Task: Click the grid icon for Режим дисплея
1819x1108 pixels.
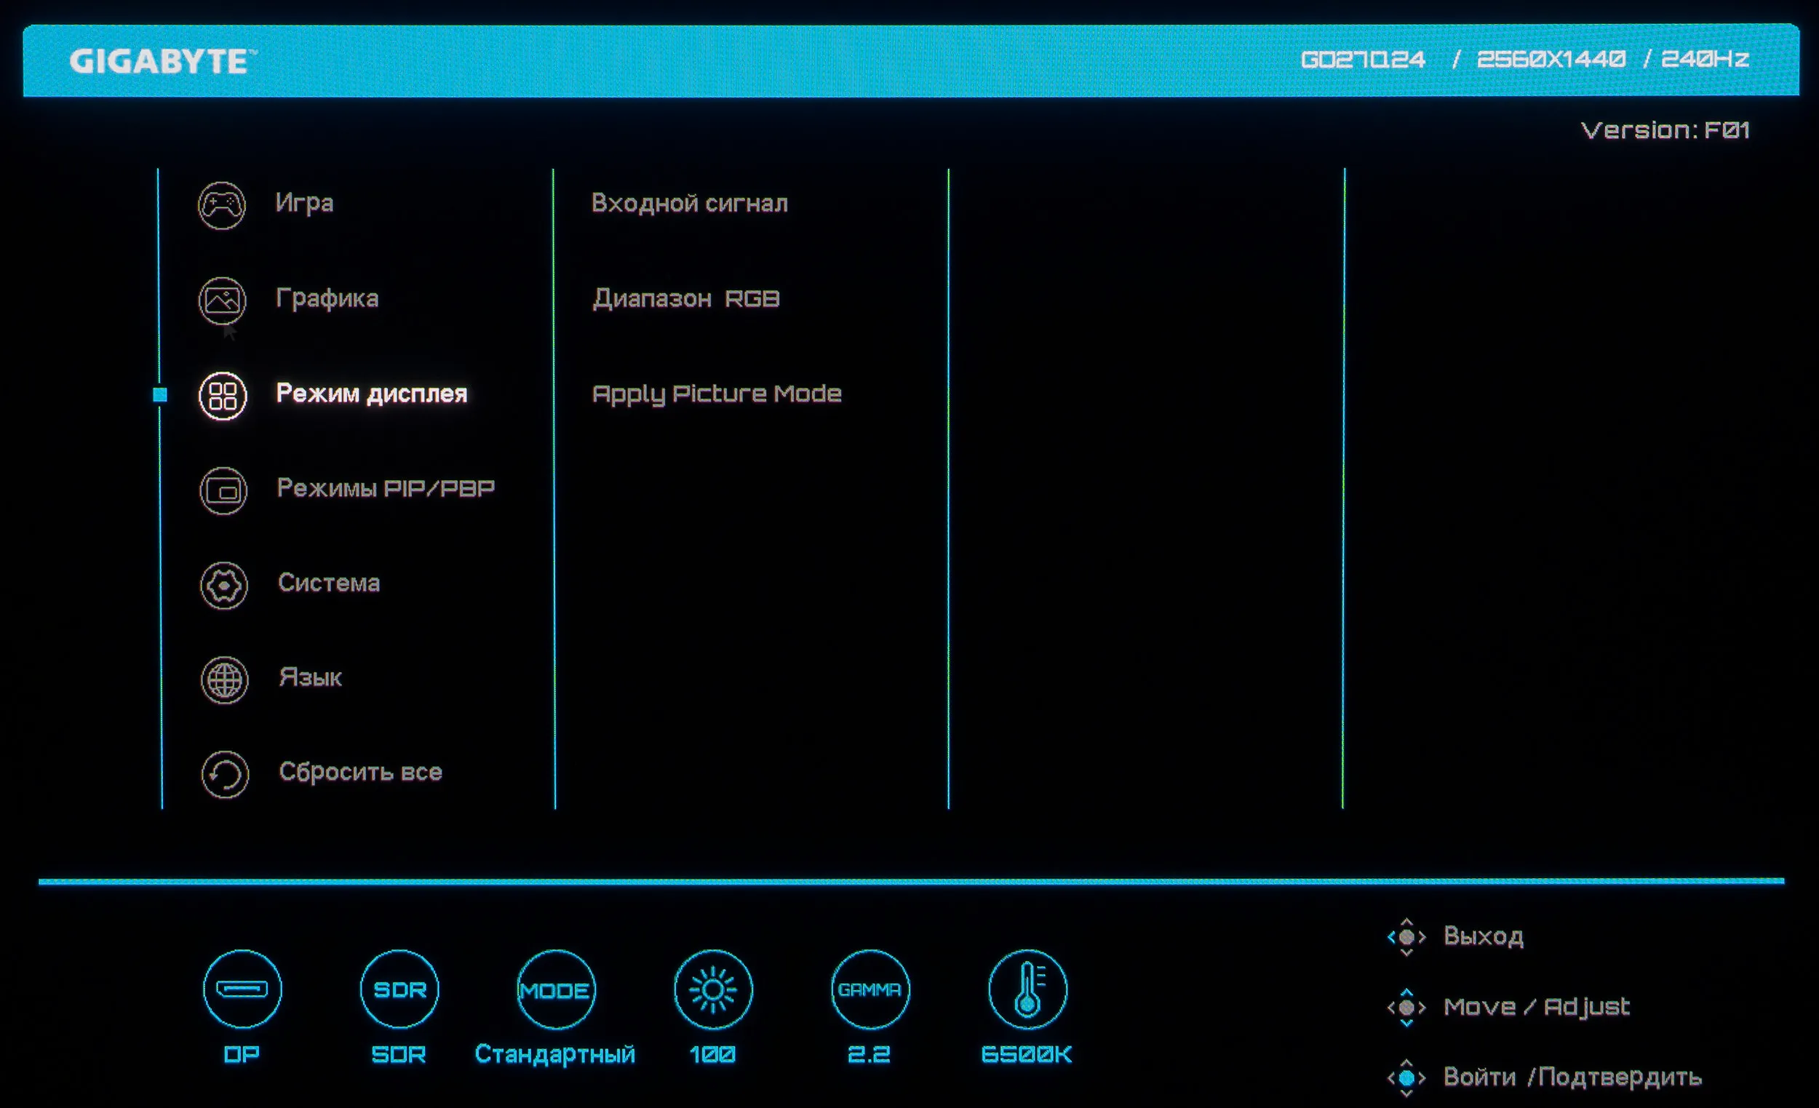Action: [x=223, y=396]
